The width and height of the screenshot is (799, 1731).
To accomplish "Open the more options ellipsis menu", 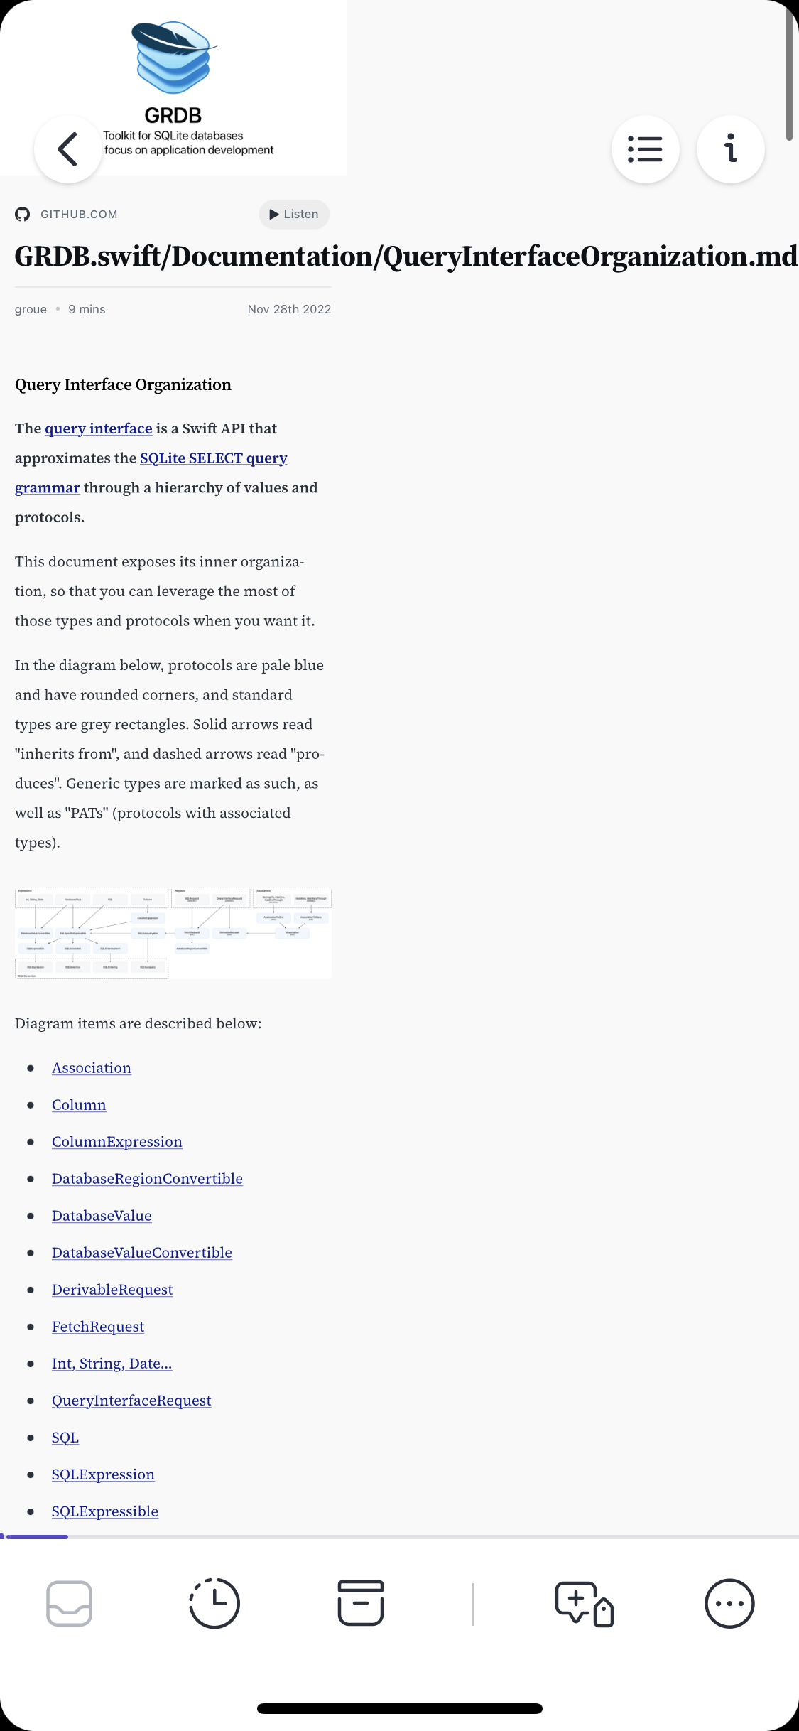I will pyautogui.click(x=729, y=1603).
